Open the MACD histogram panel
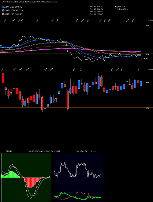The image size is (153, 202). [26, 178]
